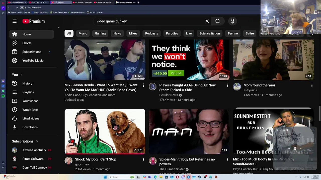Open Liked videos in sidebar
The image size is (321, 180).
(32, 118)
